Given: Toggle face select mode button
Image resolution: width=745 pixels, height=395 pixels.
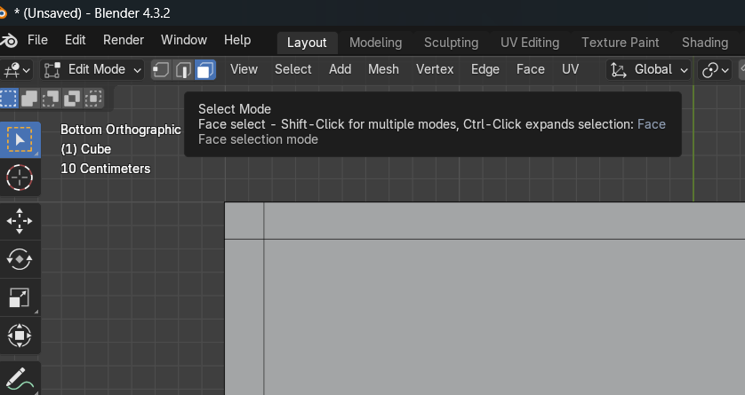Looking at the screenshot, I should coord(205,69).
